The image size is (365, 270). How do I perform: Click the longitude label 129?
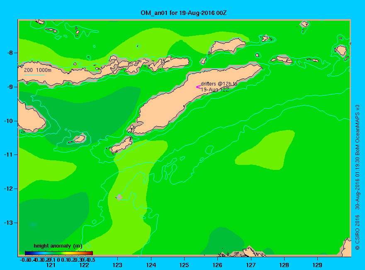(317, 265)
